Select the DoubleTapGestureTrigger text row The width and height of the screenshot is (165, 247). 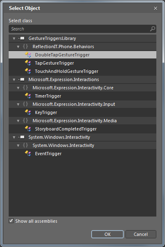(82, 55)
